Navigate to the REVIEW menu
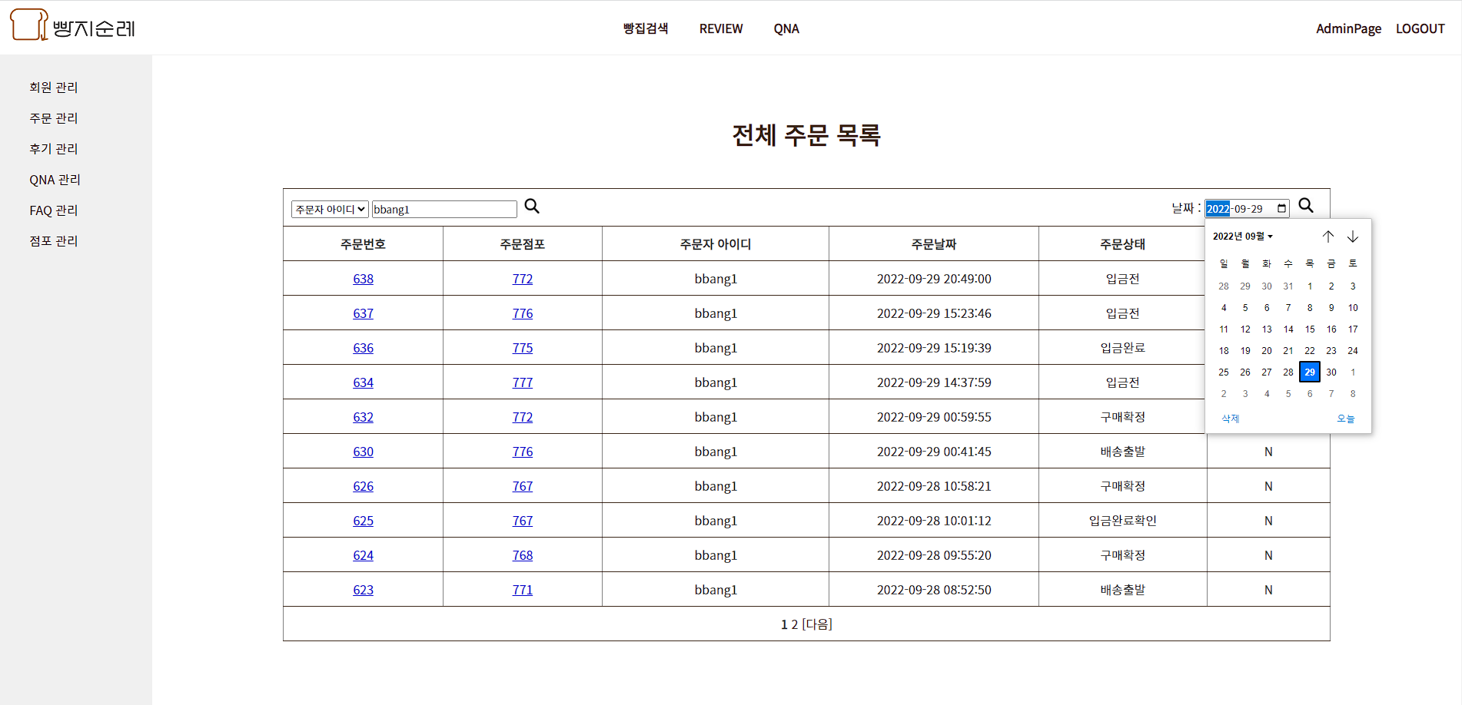Image resolution: width=1462 pixels, height=705 pixels. click(x=720, y=28)
